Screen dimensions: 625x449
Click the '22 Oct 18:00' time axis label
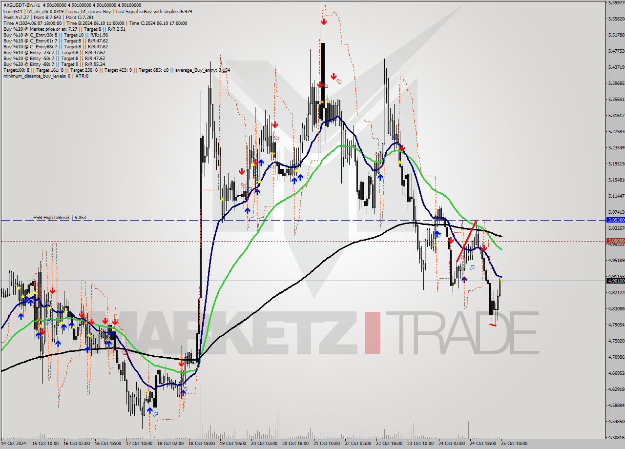tap(389, 444)
